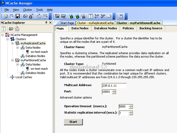177x133 pixels.
Task: Pin the NCache Explorer panel
Action: (x=46, y=22)
